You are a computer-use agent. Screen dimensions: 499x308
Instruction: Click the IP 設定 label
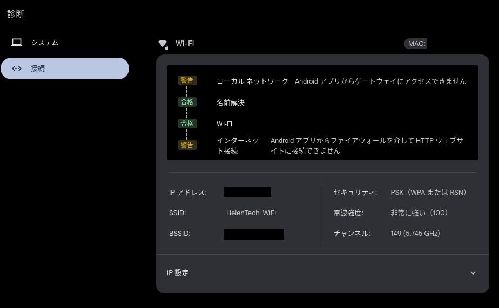click(178, 273)
